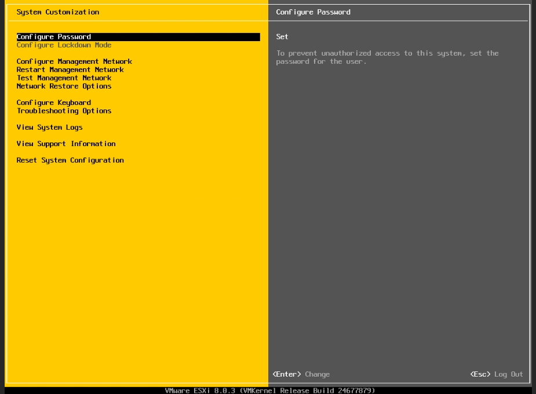The image size is (536, 394).
Task: Choose Reset System Configuration
Action: [70, 160]
